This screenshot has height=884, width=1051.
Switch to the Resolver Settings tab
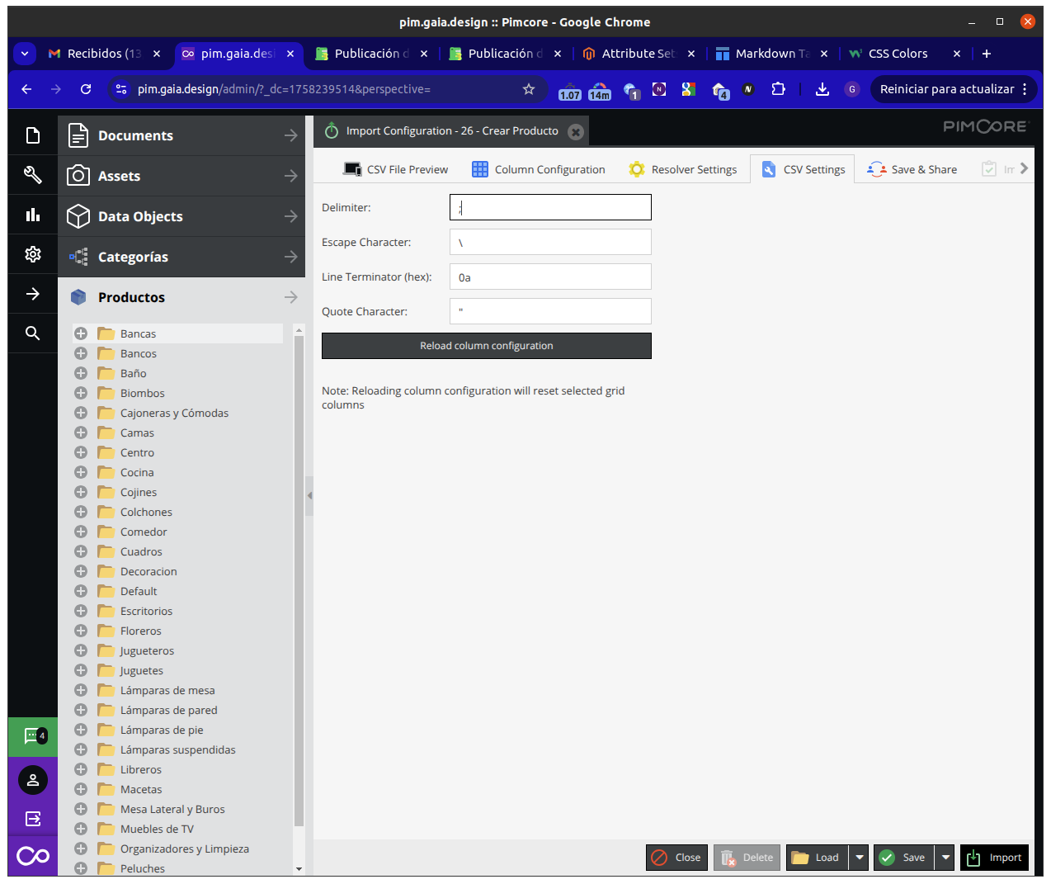(683, 169)
